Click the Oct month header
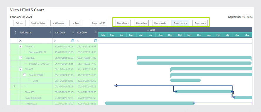The width and height of the screenshot is (261, 112). coord(180,35)
